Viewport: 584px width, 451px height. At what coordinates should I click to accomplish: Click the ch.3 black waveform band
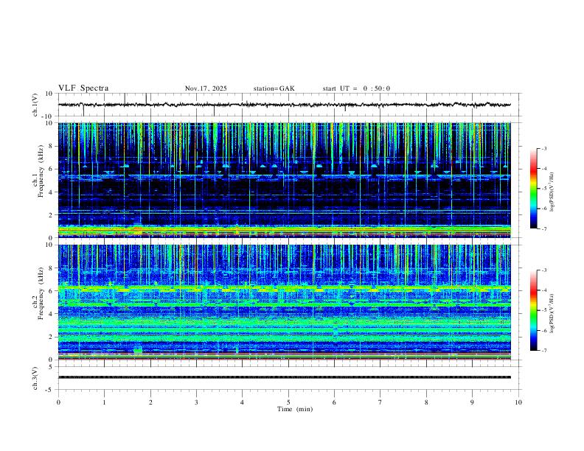click(x=285, y=377)
